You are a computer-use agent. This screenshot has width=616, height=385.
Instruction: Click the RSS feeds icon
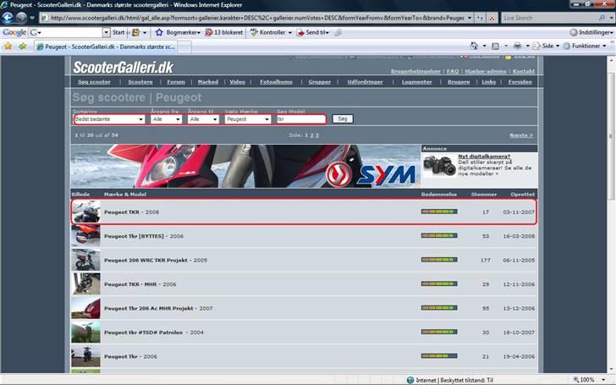pyautogui.click(x=495, y=46)
